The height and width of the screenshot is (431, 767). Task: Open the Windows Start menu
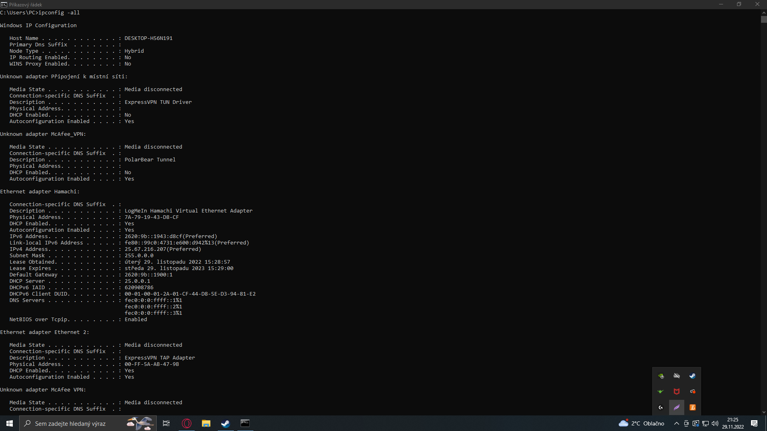pos(10,423)
